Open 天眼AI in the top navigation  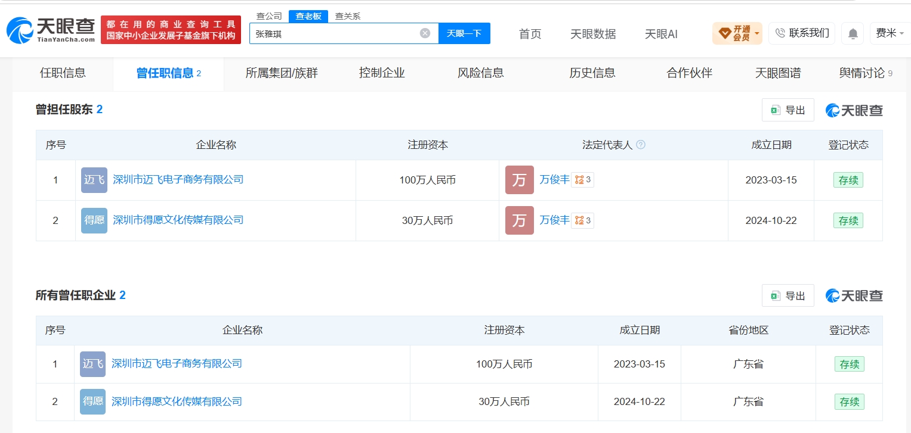point(661,34)
